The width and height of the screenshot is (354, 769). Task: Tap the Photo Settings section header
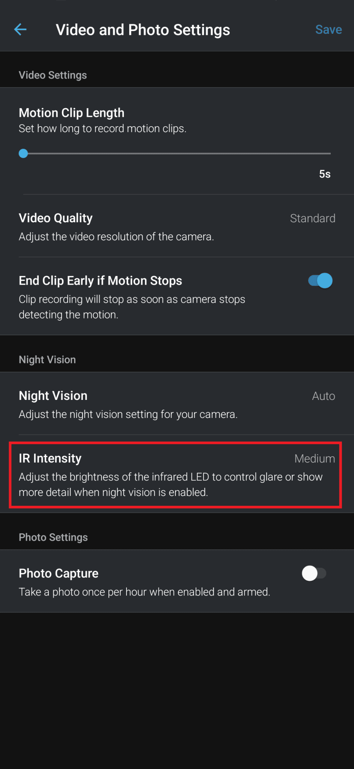tap(53, 537)
